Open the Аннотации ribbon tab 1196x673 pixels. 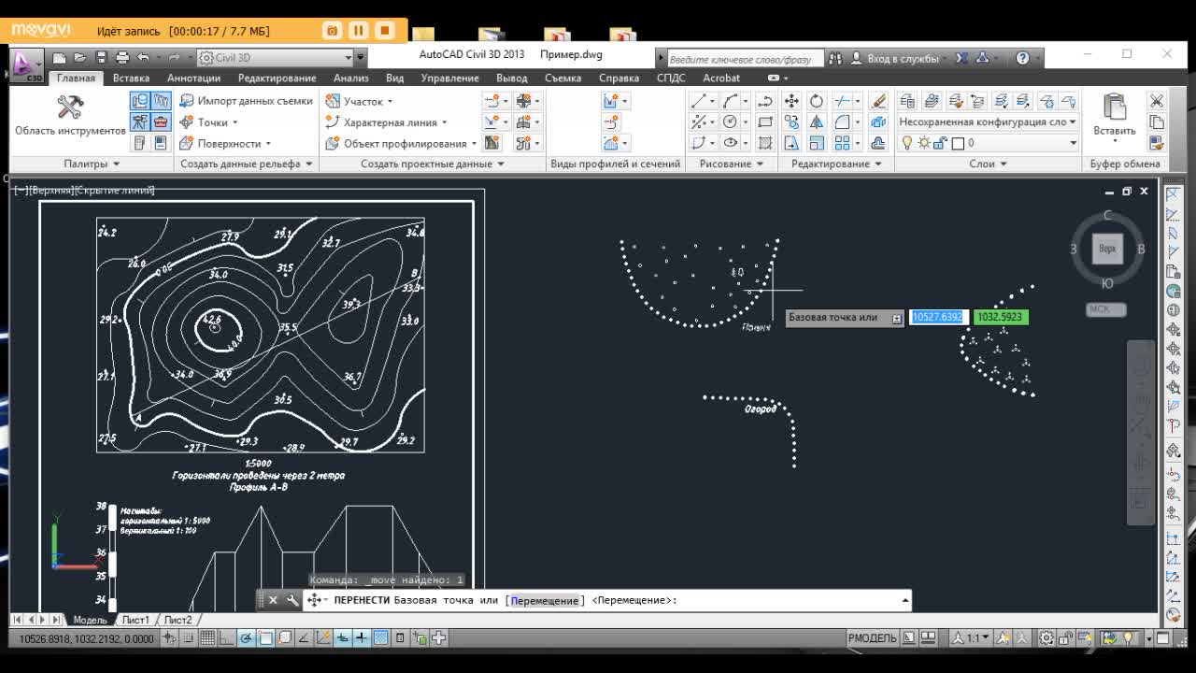[x=193, y=78]
